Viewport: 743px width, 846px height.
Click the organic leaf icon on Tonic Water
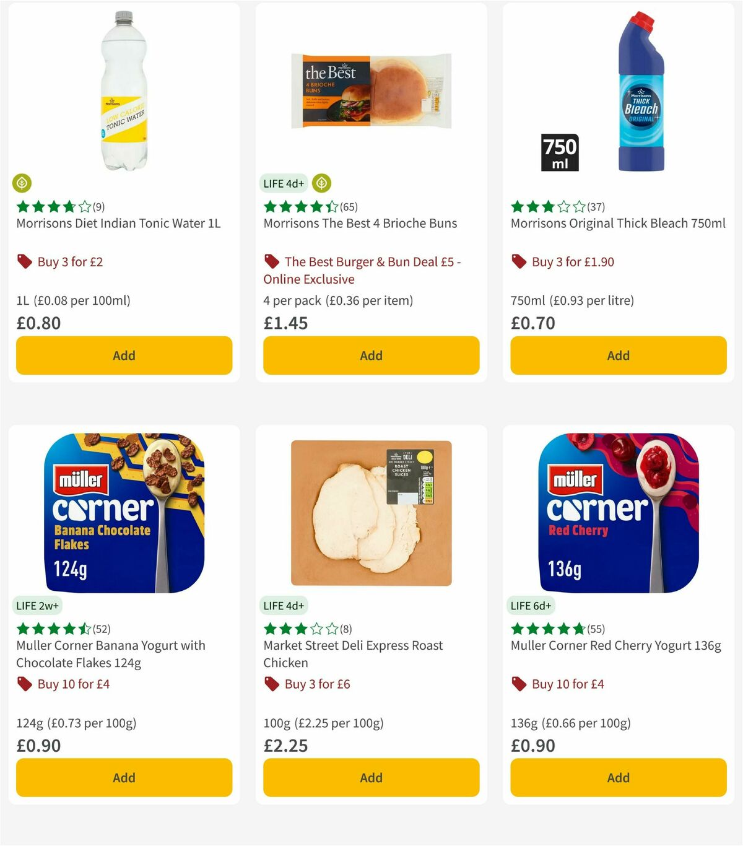coord(22,183)
